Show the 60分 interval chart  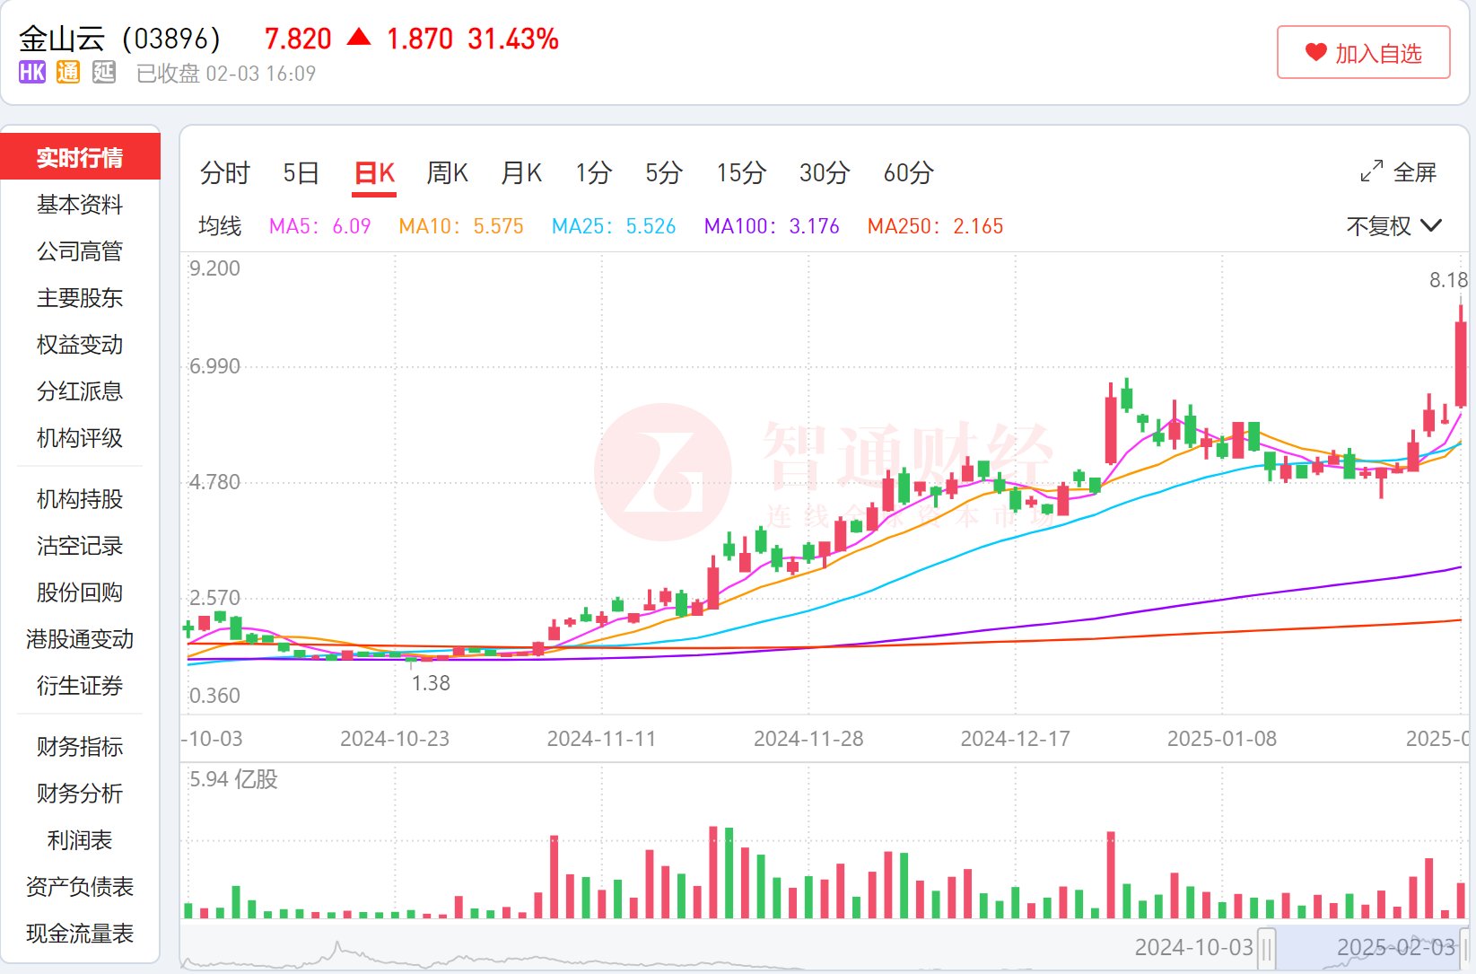click(908, 172)
